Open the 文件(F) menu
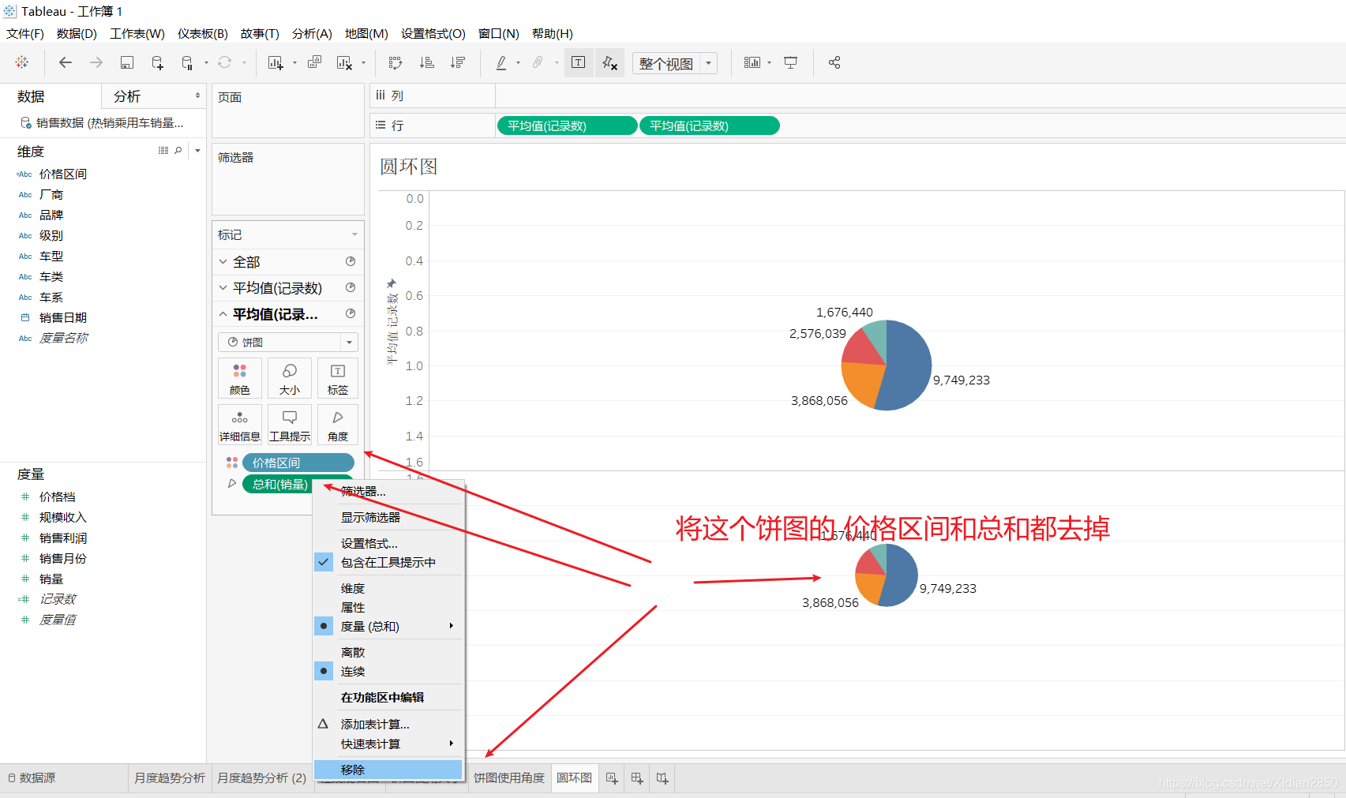Image resolution: width=1346 pixels, height=798 pixels. click(25, 33)
